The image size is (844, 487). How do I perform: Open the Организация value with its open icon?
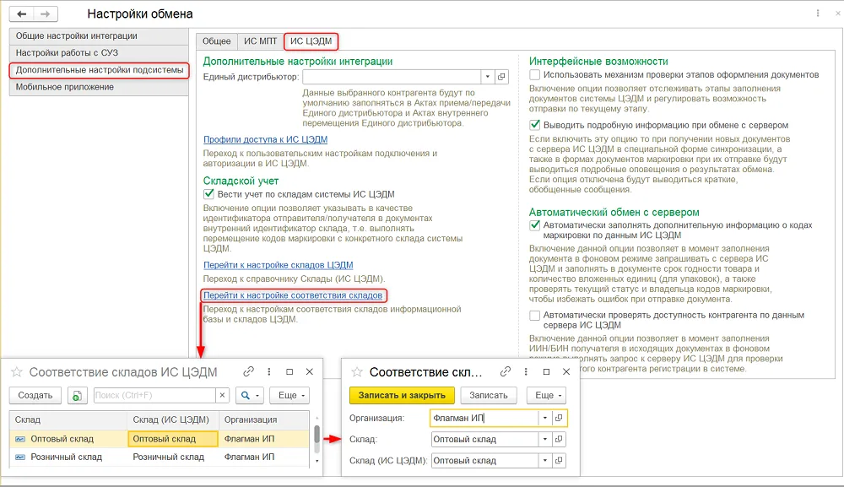pyautogui.click(x=559, y=418)
